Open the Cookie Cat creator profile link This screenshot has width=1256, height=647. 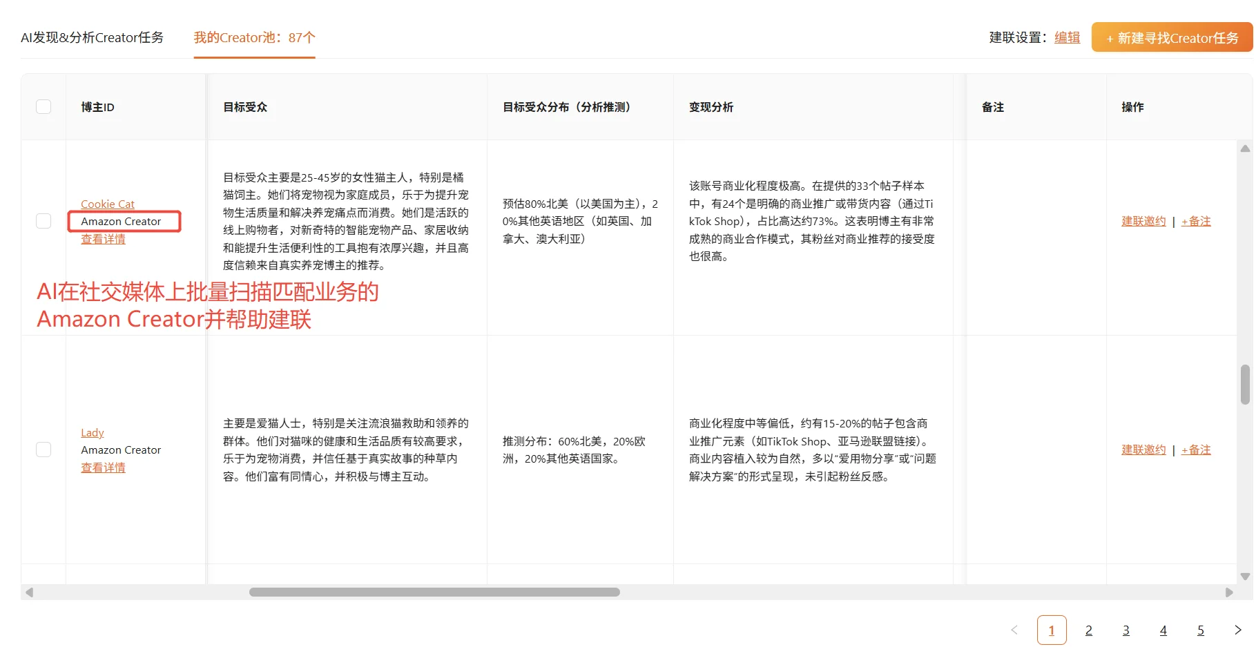click(x=108, y=204)
